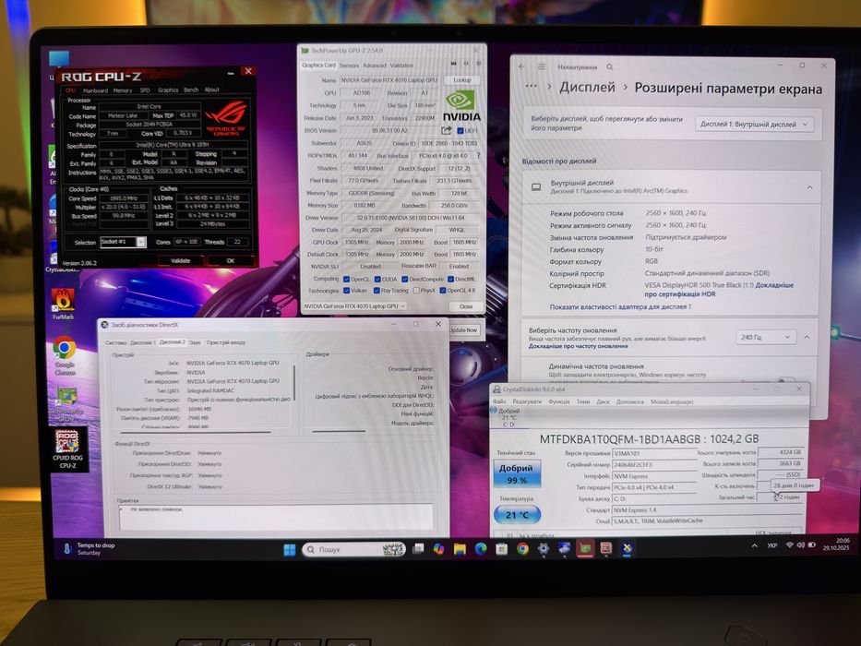Open the 240 Гц refresh rate dropdown

click(765, 337)
